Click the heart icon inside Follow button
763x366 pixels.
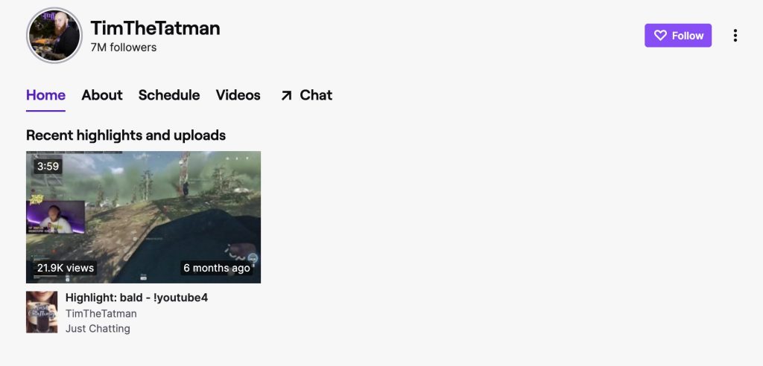coord(660,36)
